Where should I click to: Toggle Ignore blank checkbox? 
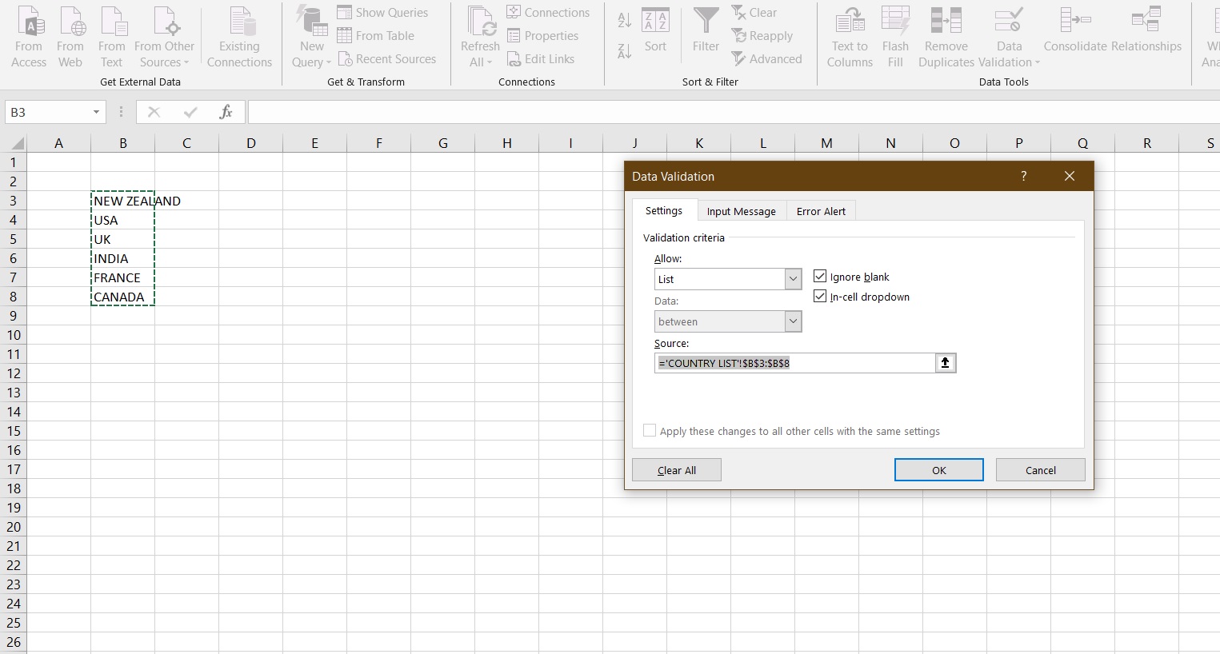820,277
